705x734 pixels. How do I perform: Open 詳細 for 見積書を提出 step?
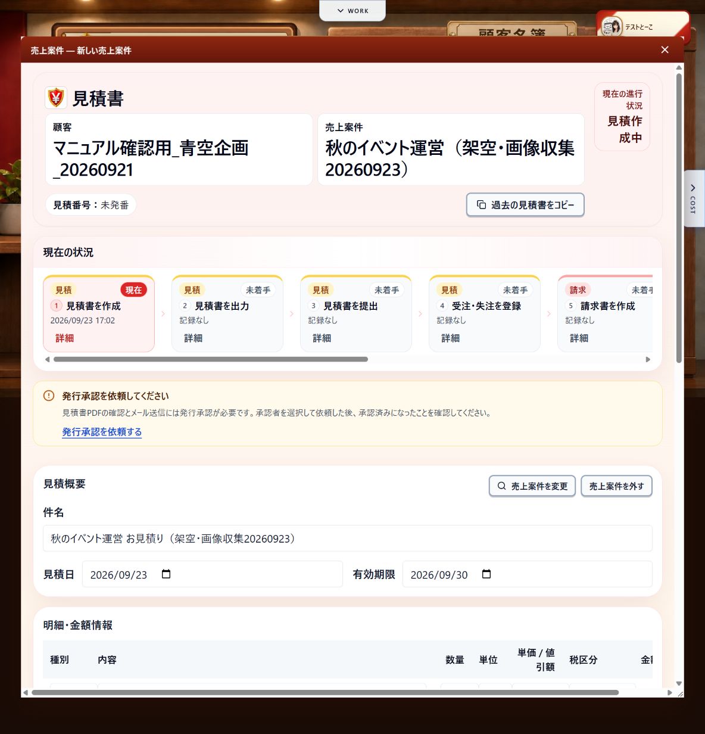(x=322, y=338)
